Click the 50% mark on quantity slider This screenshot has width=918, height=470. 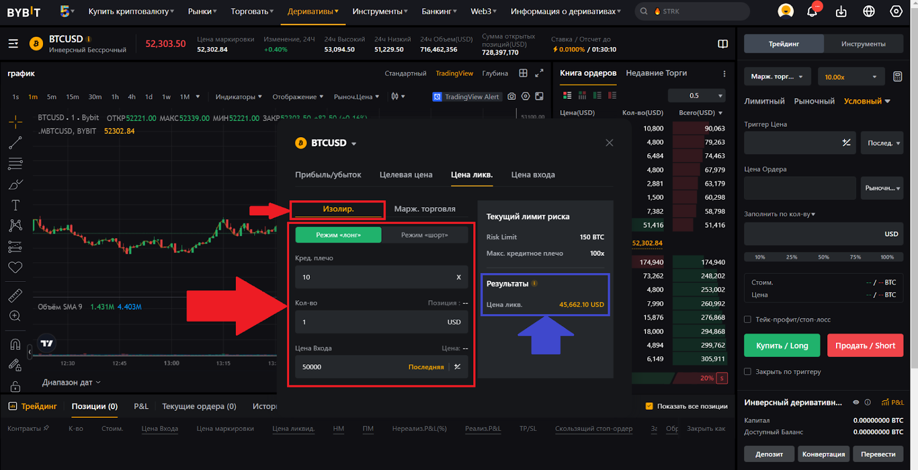(x=823, y=257)
